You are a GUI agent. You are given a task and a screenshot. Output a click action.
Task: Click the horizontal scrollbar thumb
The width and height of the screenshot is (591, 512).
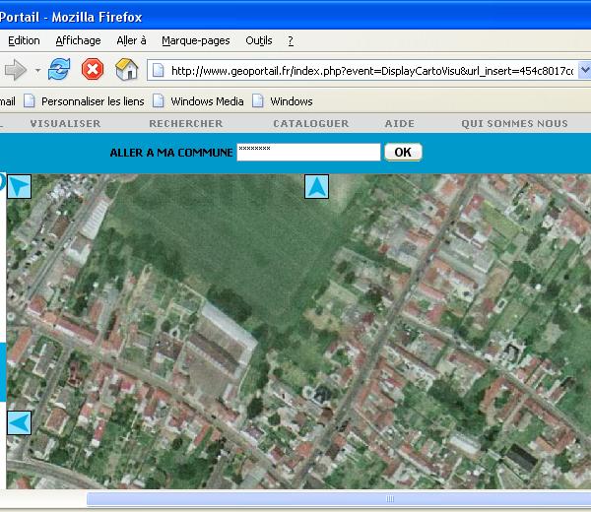tap(339, 499)
